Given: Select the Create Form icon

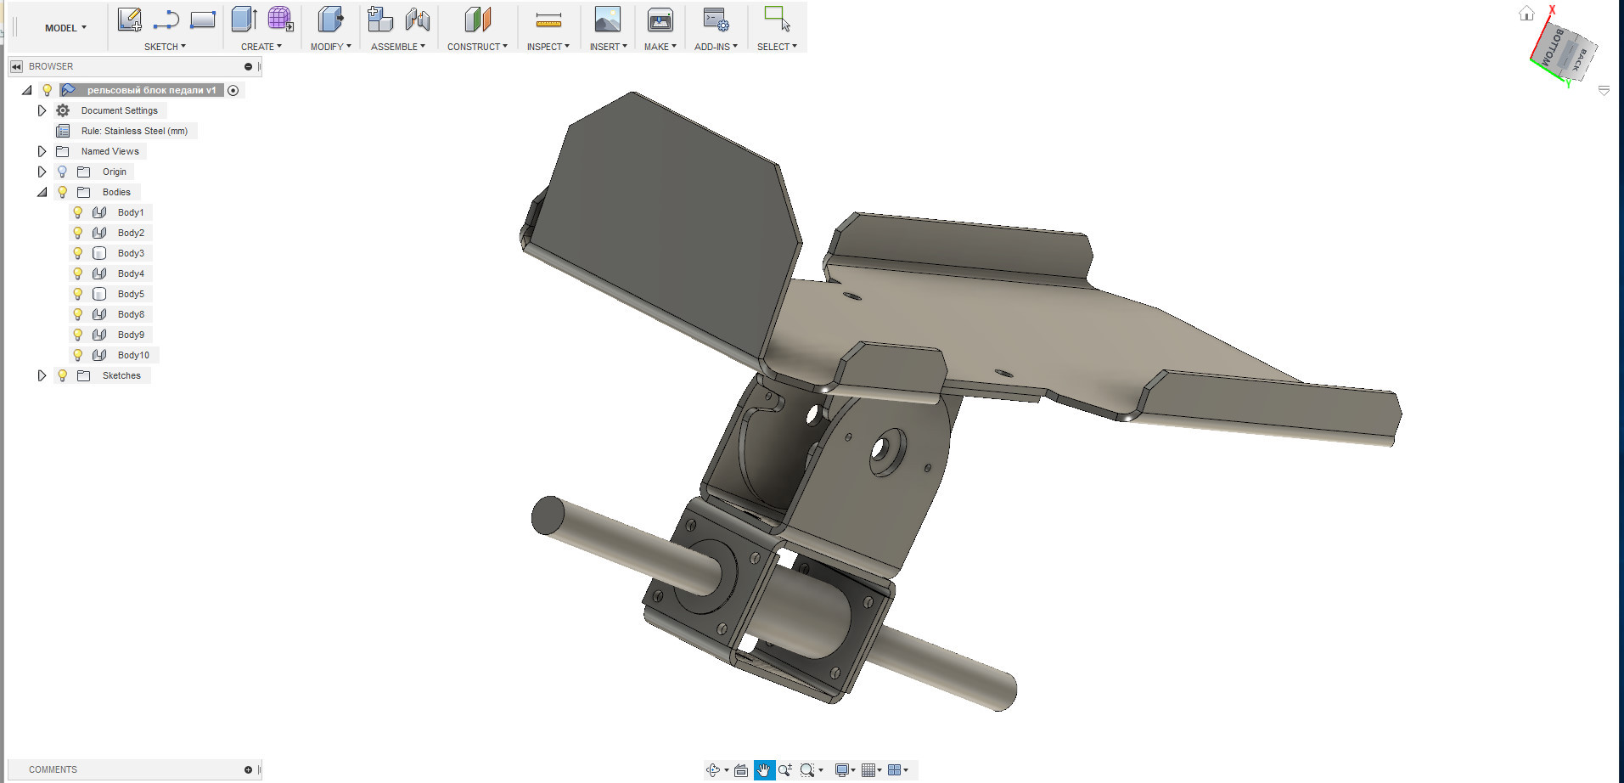Looking at the screenshot, I should [280, 19].
